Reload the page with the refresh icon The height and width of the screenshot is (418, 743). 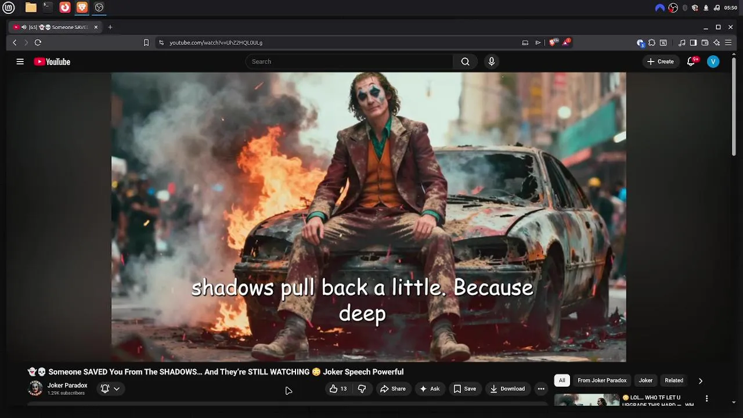click(38, 42)
